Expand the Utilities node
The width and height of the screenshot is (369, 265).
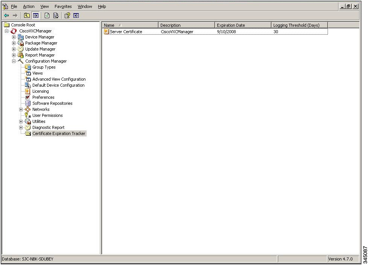click(x=21, y=121)
